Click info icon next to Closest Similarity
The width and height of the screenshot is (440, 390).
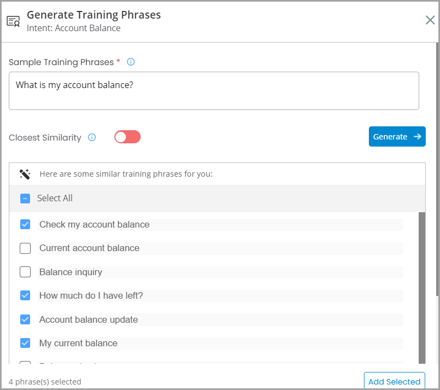pyautogui.click(x=92, y=137)
